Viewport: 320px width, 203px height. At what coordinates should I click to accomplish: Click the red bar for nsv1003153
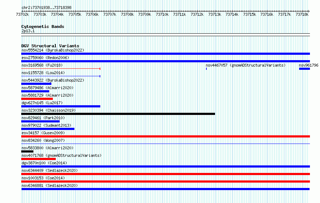click(x=165, y=182)
